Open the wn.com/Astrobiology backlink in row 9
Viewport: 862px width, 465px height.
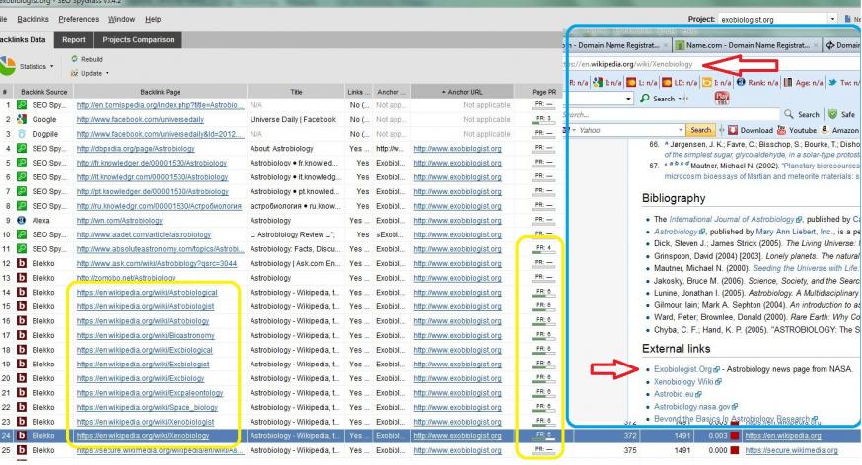(119, 220)
